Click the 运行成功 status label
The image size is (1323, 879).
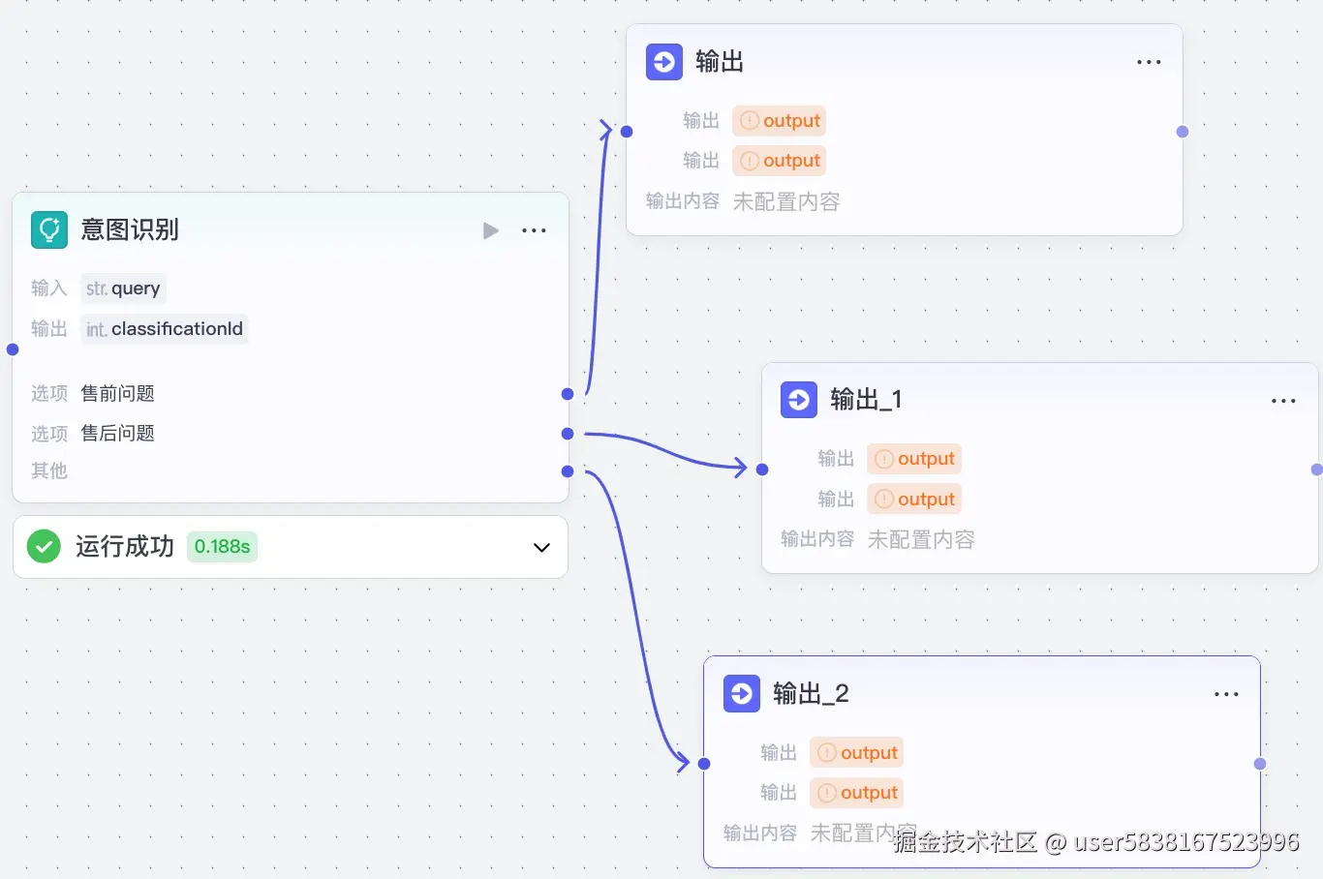[125, 547]
